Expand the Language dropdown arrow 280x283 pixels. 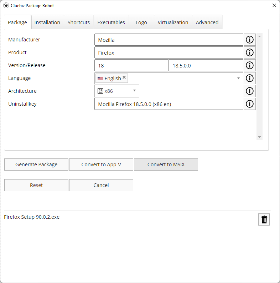pyautogui.click(x=238, y=78)
